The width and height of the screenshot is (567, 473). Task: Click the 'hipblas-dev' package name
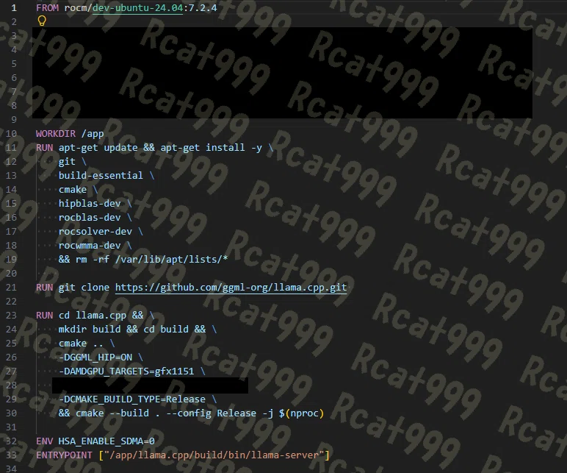[x=90, y=203]
